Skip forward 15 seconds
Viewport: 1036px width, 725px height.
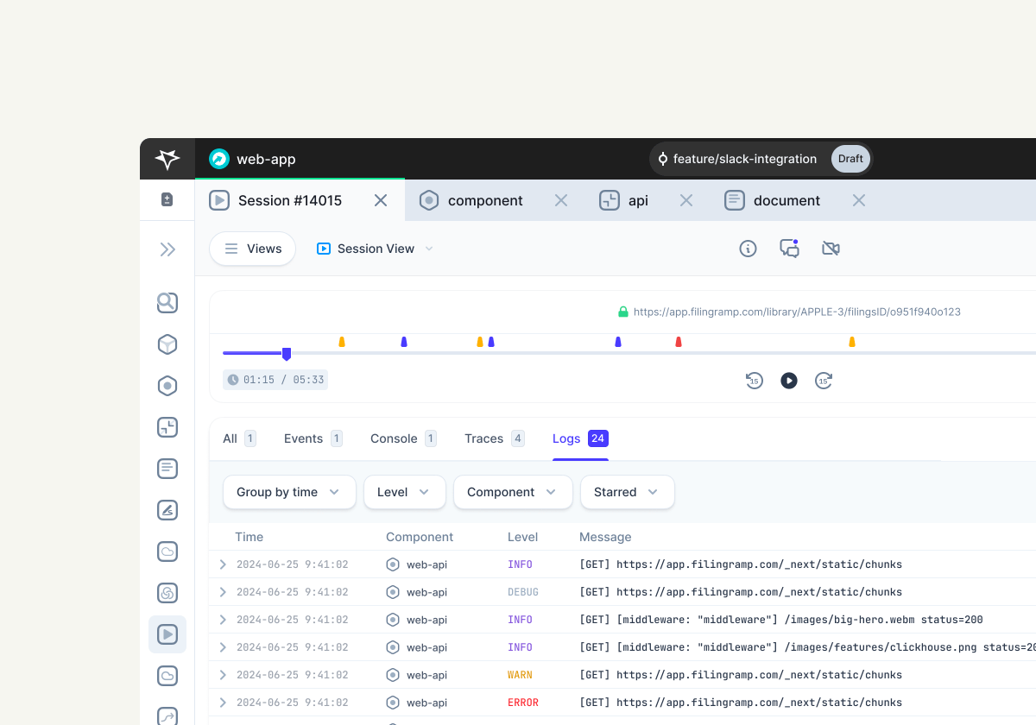point(824,381)
